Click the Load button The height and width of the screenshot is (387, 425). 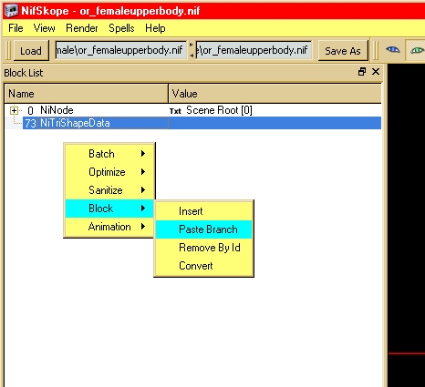click(x=31, y=51)
